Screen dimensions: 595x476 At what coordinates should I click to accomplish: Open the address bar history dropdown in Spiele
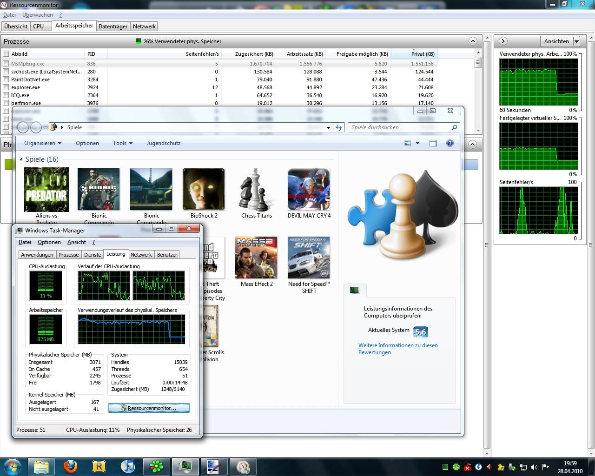[x=328, y=127]
